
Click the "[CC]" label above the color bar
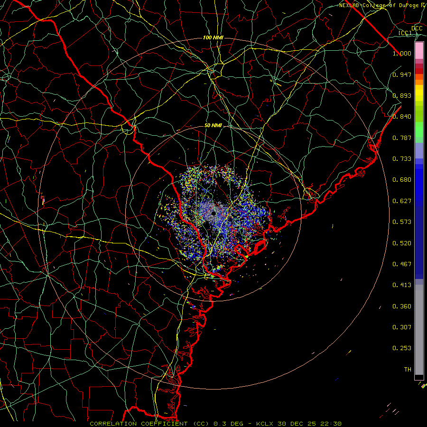[x=405, y=33]
